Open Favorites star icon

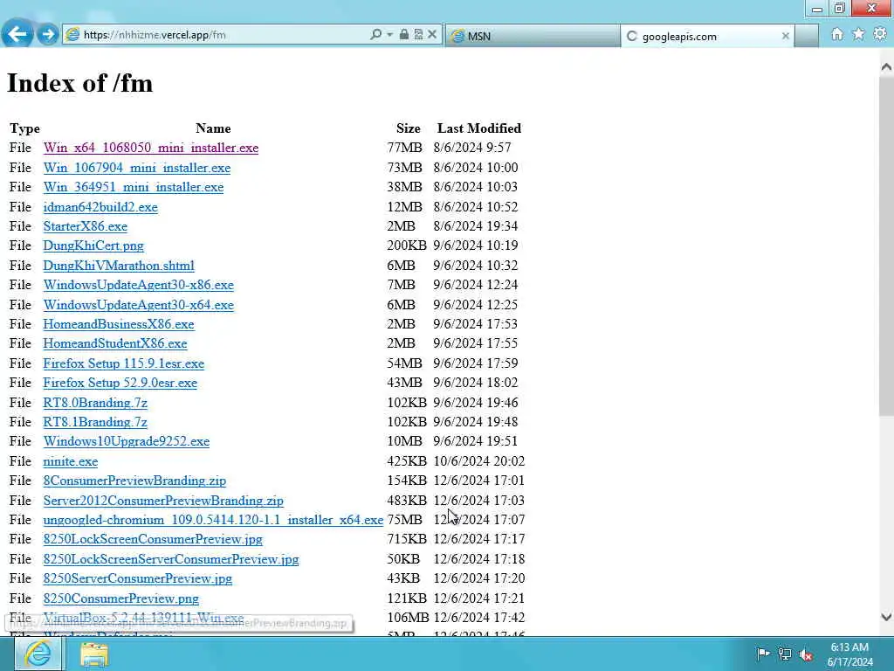[x=858, y=34]
